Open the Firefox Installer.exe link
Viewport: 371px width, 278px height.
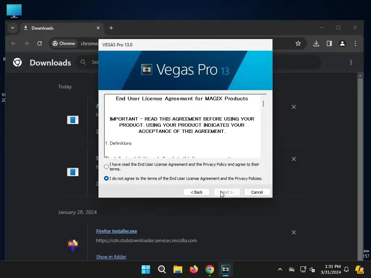[x=117, y=231]
